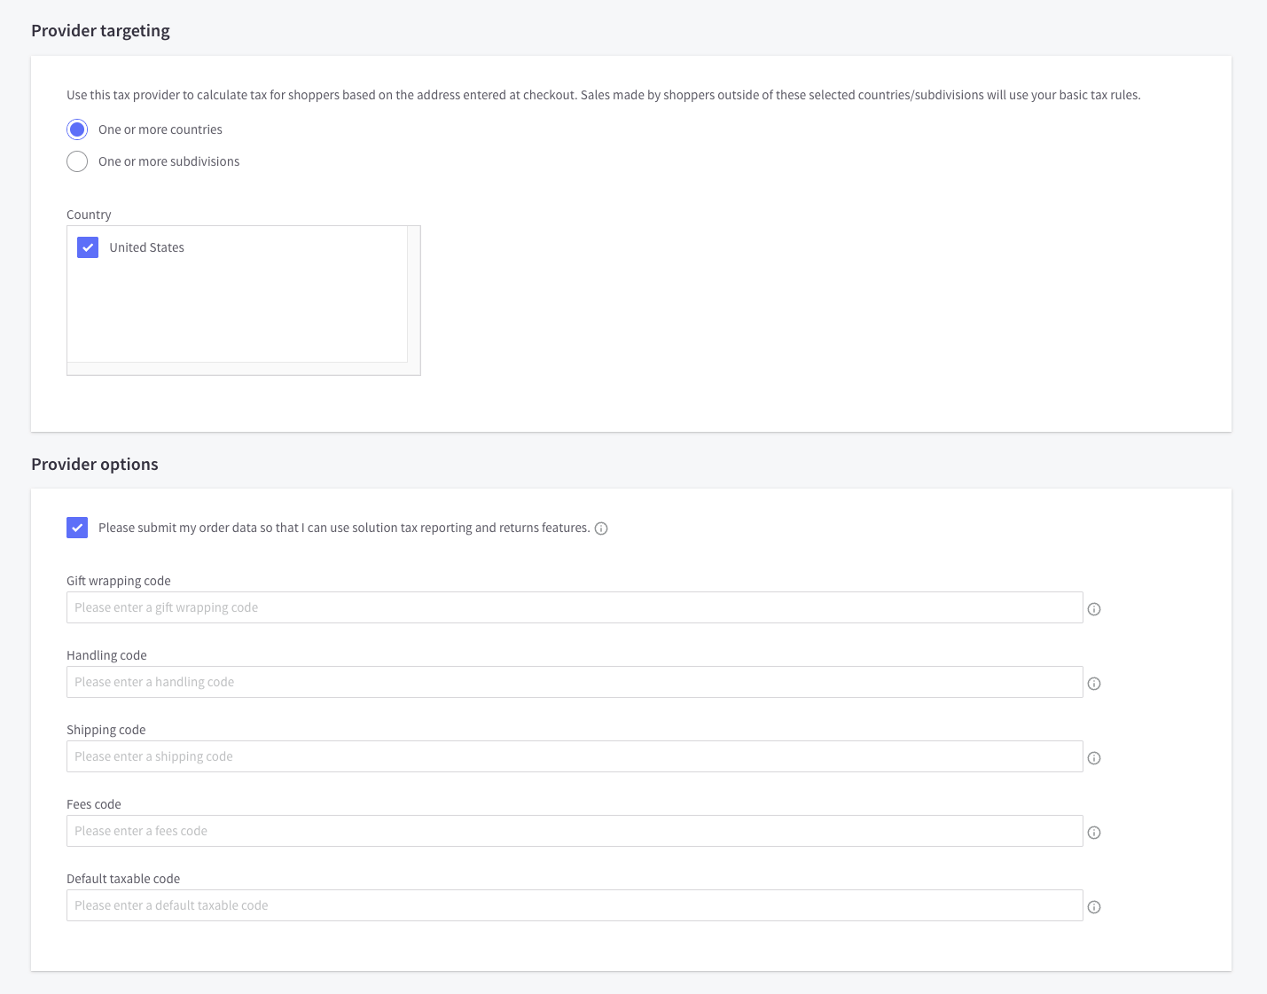Screen dimensions: 1267x994
Task: Click the order data submission label text
Action: [x=344, y=528]
